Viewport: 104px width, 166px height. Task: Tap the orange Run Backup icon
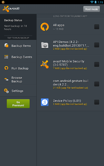tap(6, 68)
